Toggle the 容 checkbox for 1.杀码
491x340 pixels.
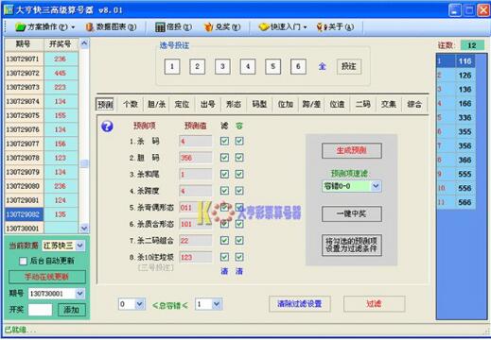point(239,141)
